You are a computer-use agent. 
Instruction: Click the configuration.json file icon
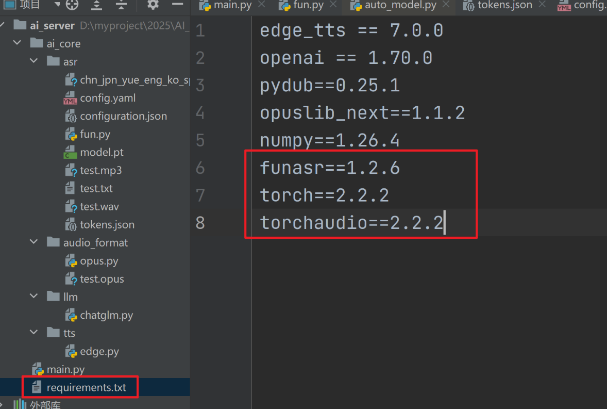71,116
